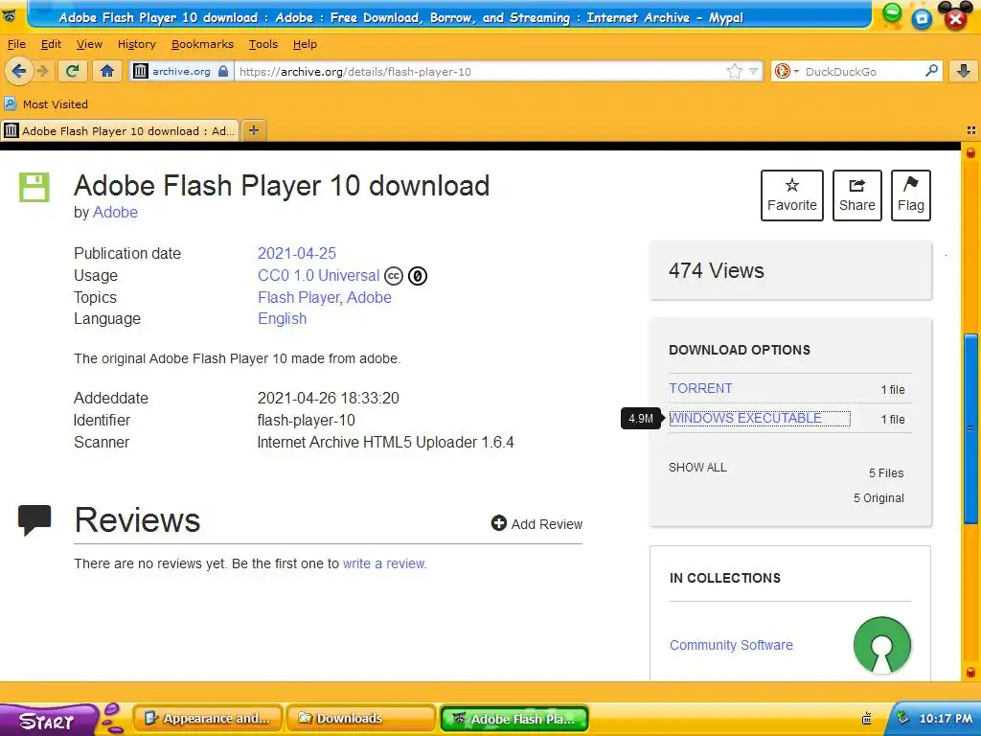Open the Help menu
This screenshot has width=981, height=736.
pyautogui.click(x=305, y=44)
